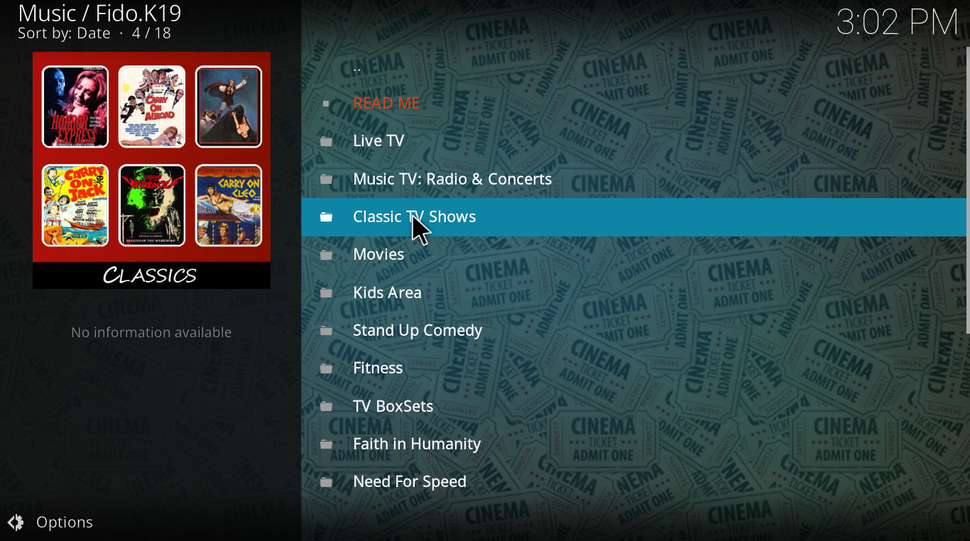
Task: Click the folder icon next to Need For Speed
Action: click(x=326, y=482)
